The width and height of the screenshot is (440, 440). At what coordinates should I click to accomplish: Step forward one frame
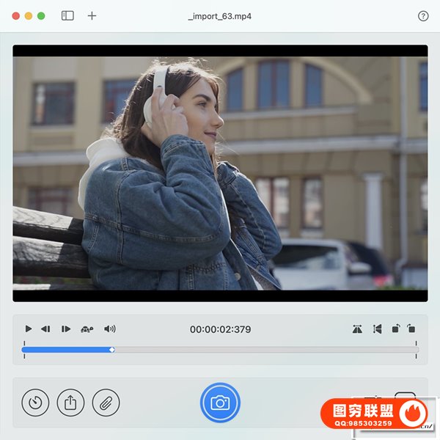[66, 329]
